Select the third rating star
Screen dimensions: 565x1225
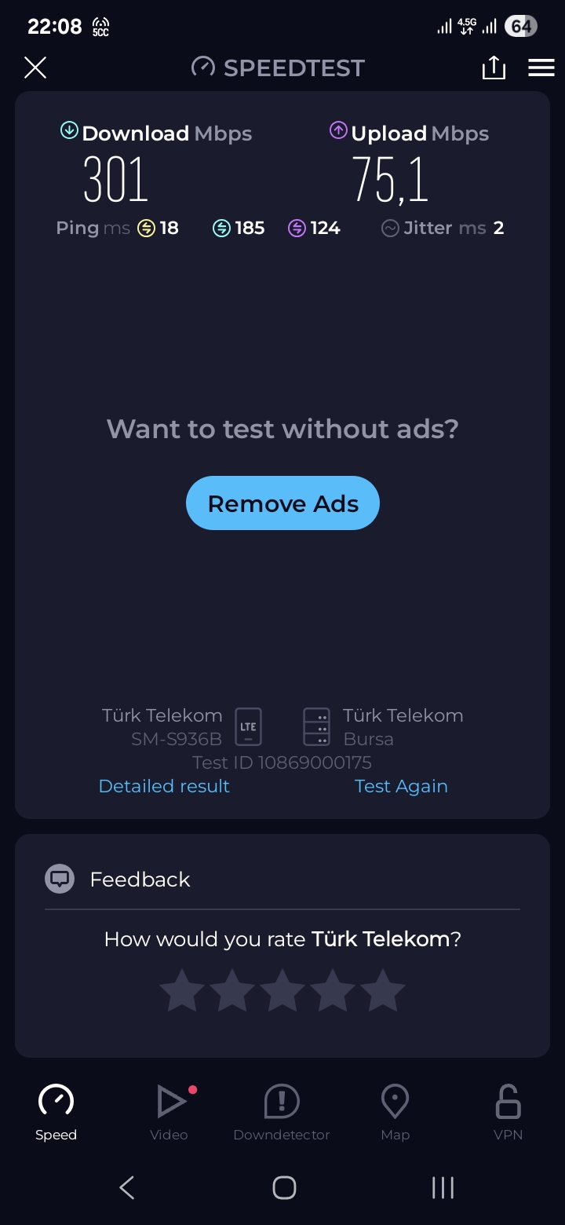click(x=282, y=991)
